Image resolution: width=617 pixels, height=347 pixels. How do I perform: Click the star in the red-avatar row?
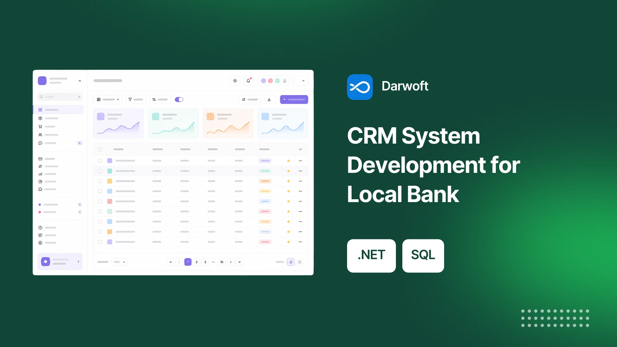pos(289,201)
